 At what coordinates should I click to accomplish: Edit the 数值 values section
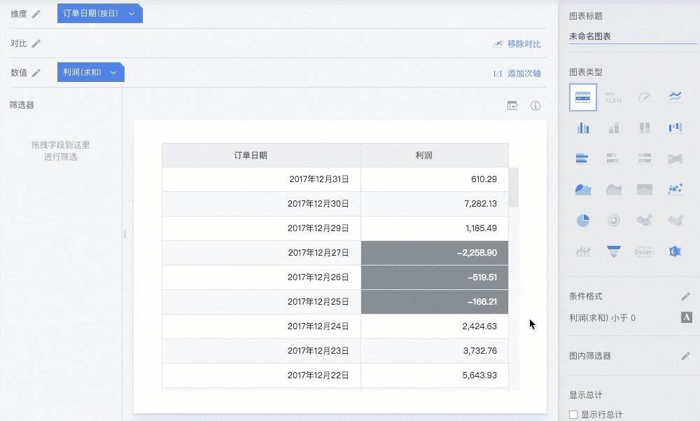(36, 72)
